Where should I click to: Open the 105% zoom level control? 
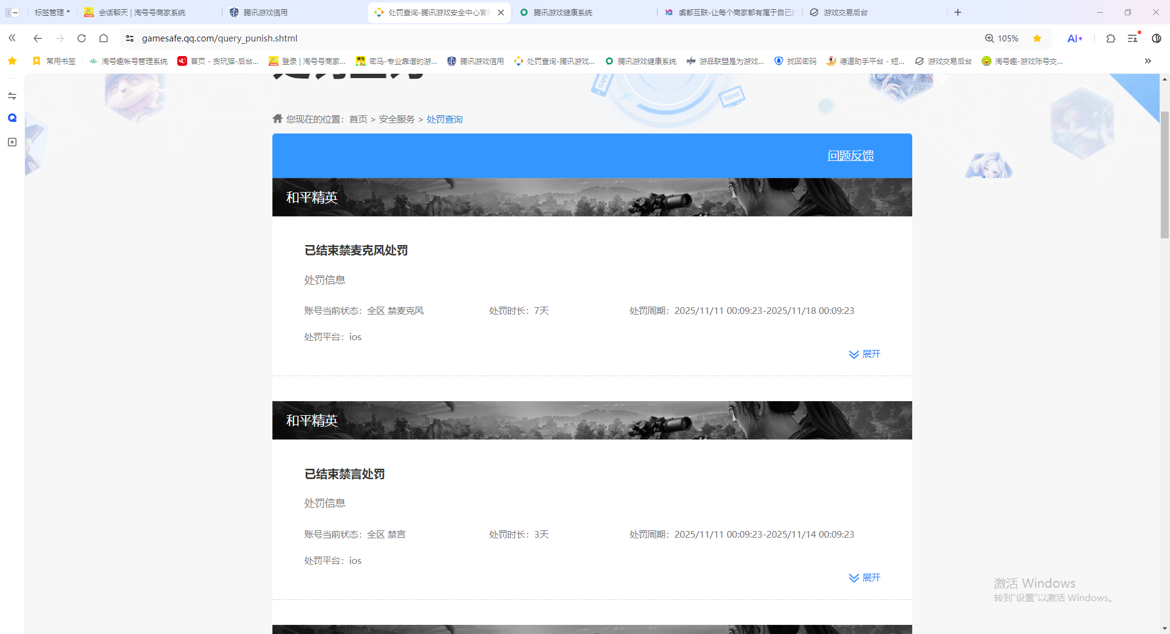(x=1001, y=38)
